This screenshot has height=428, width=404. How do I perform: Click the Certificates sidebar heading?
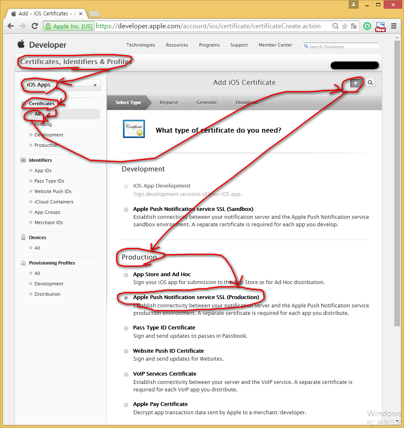coord(42,104)
